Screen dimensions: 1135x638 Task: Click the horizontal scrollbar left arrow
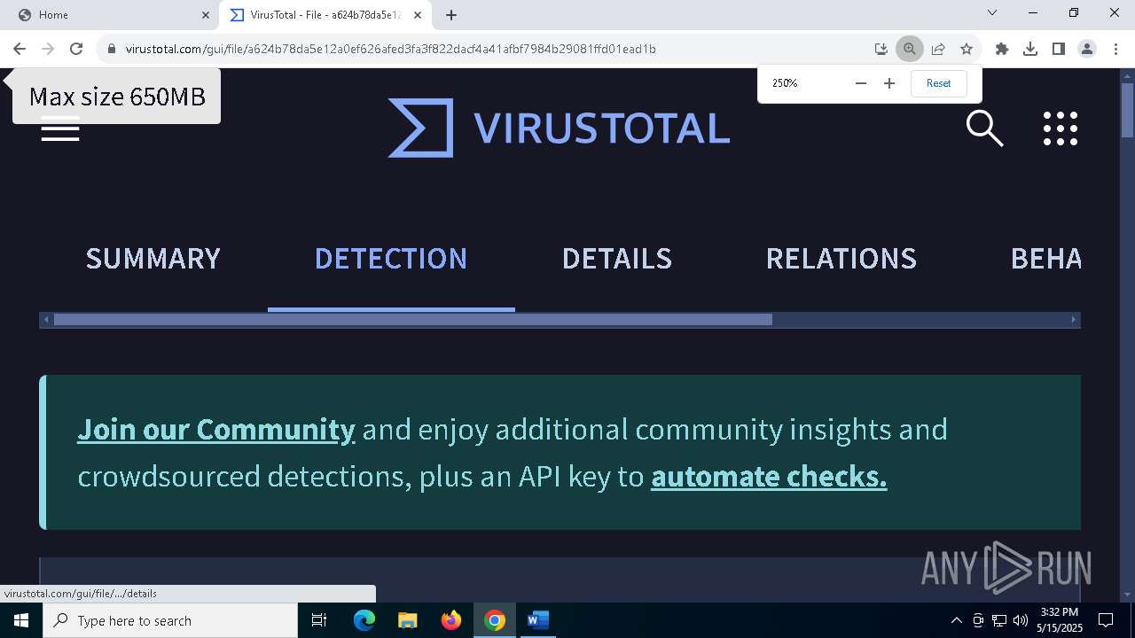pos(46,319)
